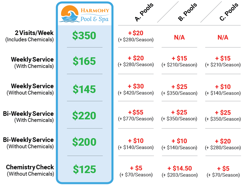
Task: Click the N/A under B. Pools
Action: (x=179, y=38)
